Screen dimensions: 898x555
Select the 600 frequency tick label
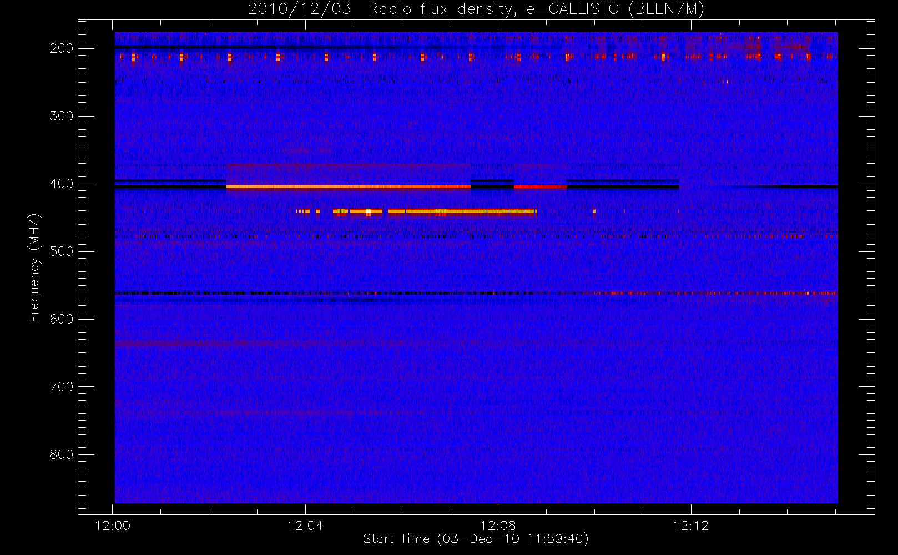pyautogui.click(x=61, y=319)
